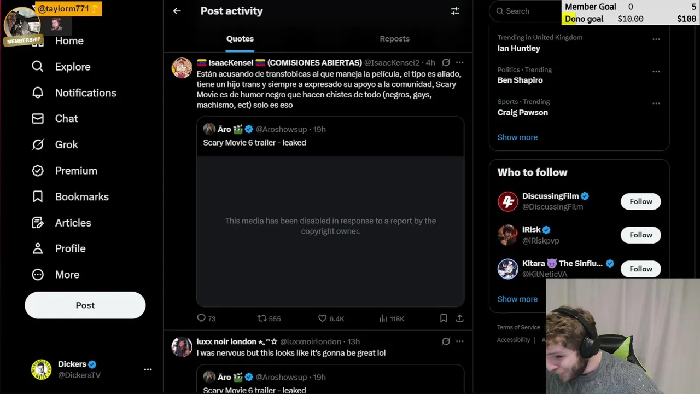Open the filter settings icon in header

[455, 11]
